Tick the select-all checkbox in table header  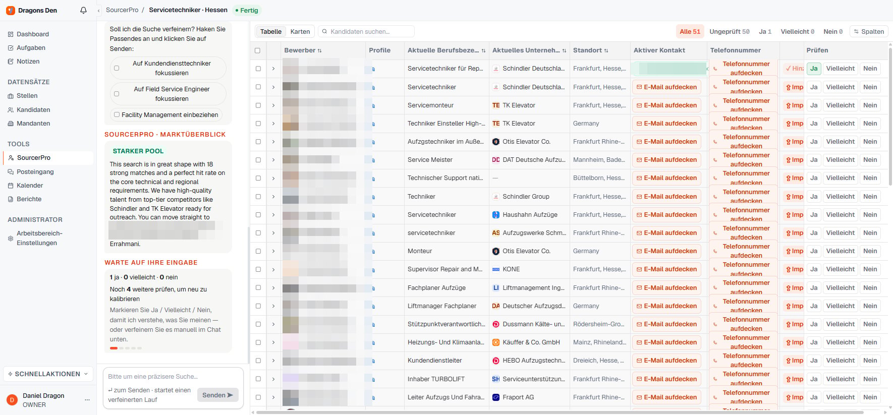coord(258,50)
